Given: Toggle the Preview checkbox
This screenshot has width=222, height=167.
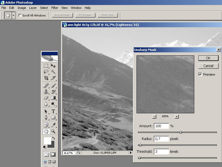Looking at the screenshot, I should point(200,74).
